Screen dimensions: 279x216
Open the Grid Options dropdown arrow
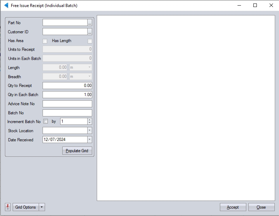[42, 207]
